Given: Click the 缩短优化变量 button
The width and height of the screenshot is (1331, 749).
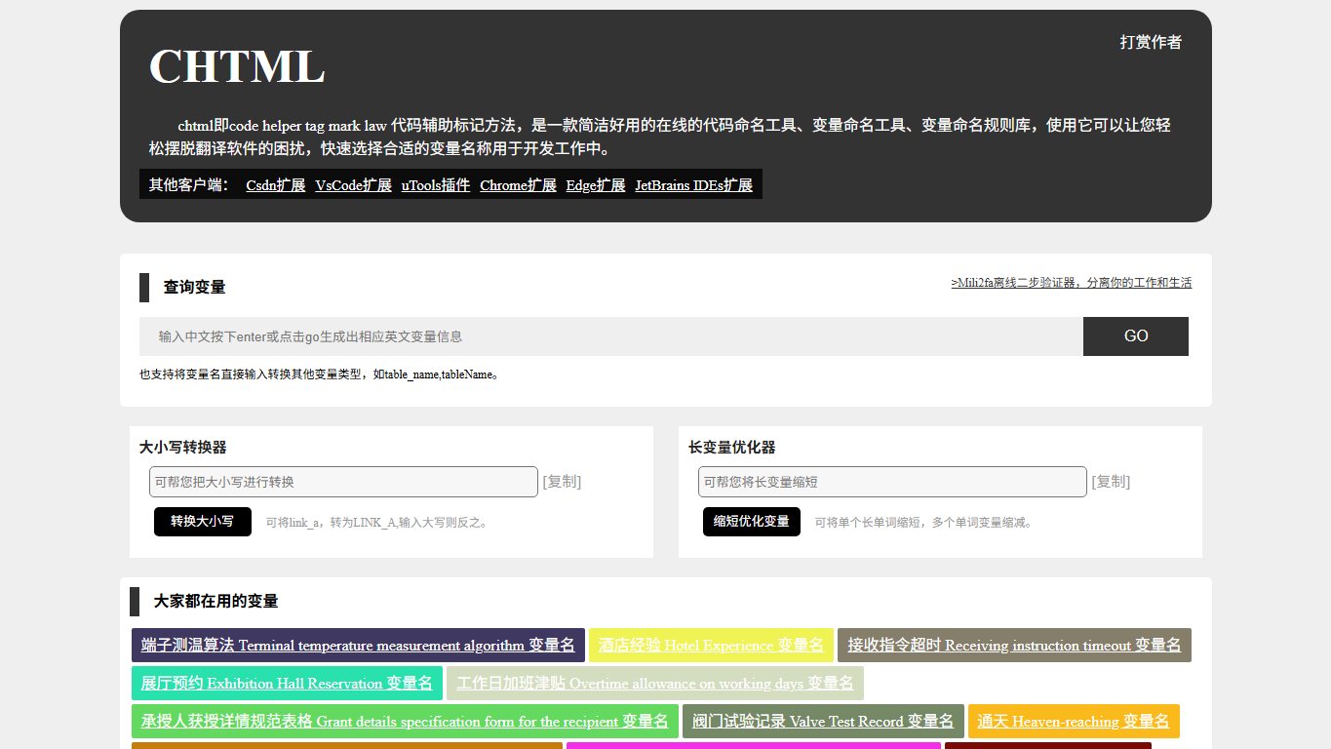Looking at the screenshot, I should (752, 522).
